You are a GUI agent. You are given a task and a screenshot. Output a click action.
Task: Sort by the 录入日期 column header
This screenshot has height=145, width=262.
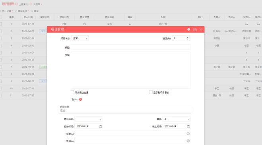tap(28, 17)
